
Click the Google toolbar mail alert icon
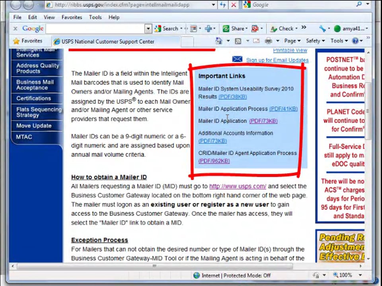click(255, 29)
